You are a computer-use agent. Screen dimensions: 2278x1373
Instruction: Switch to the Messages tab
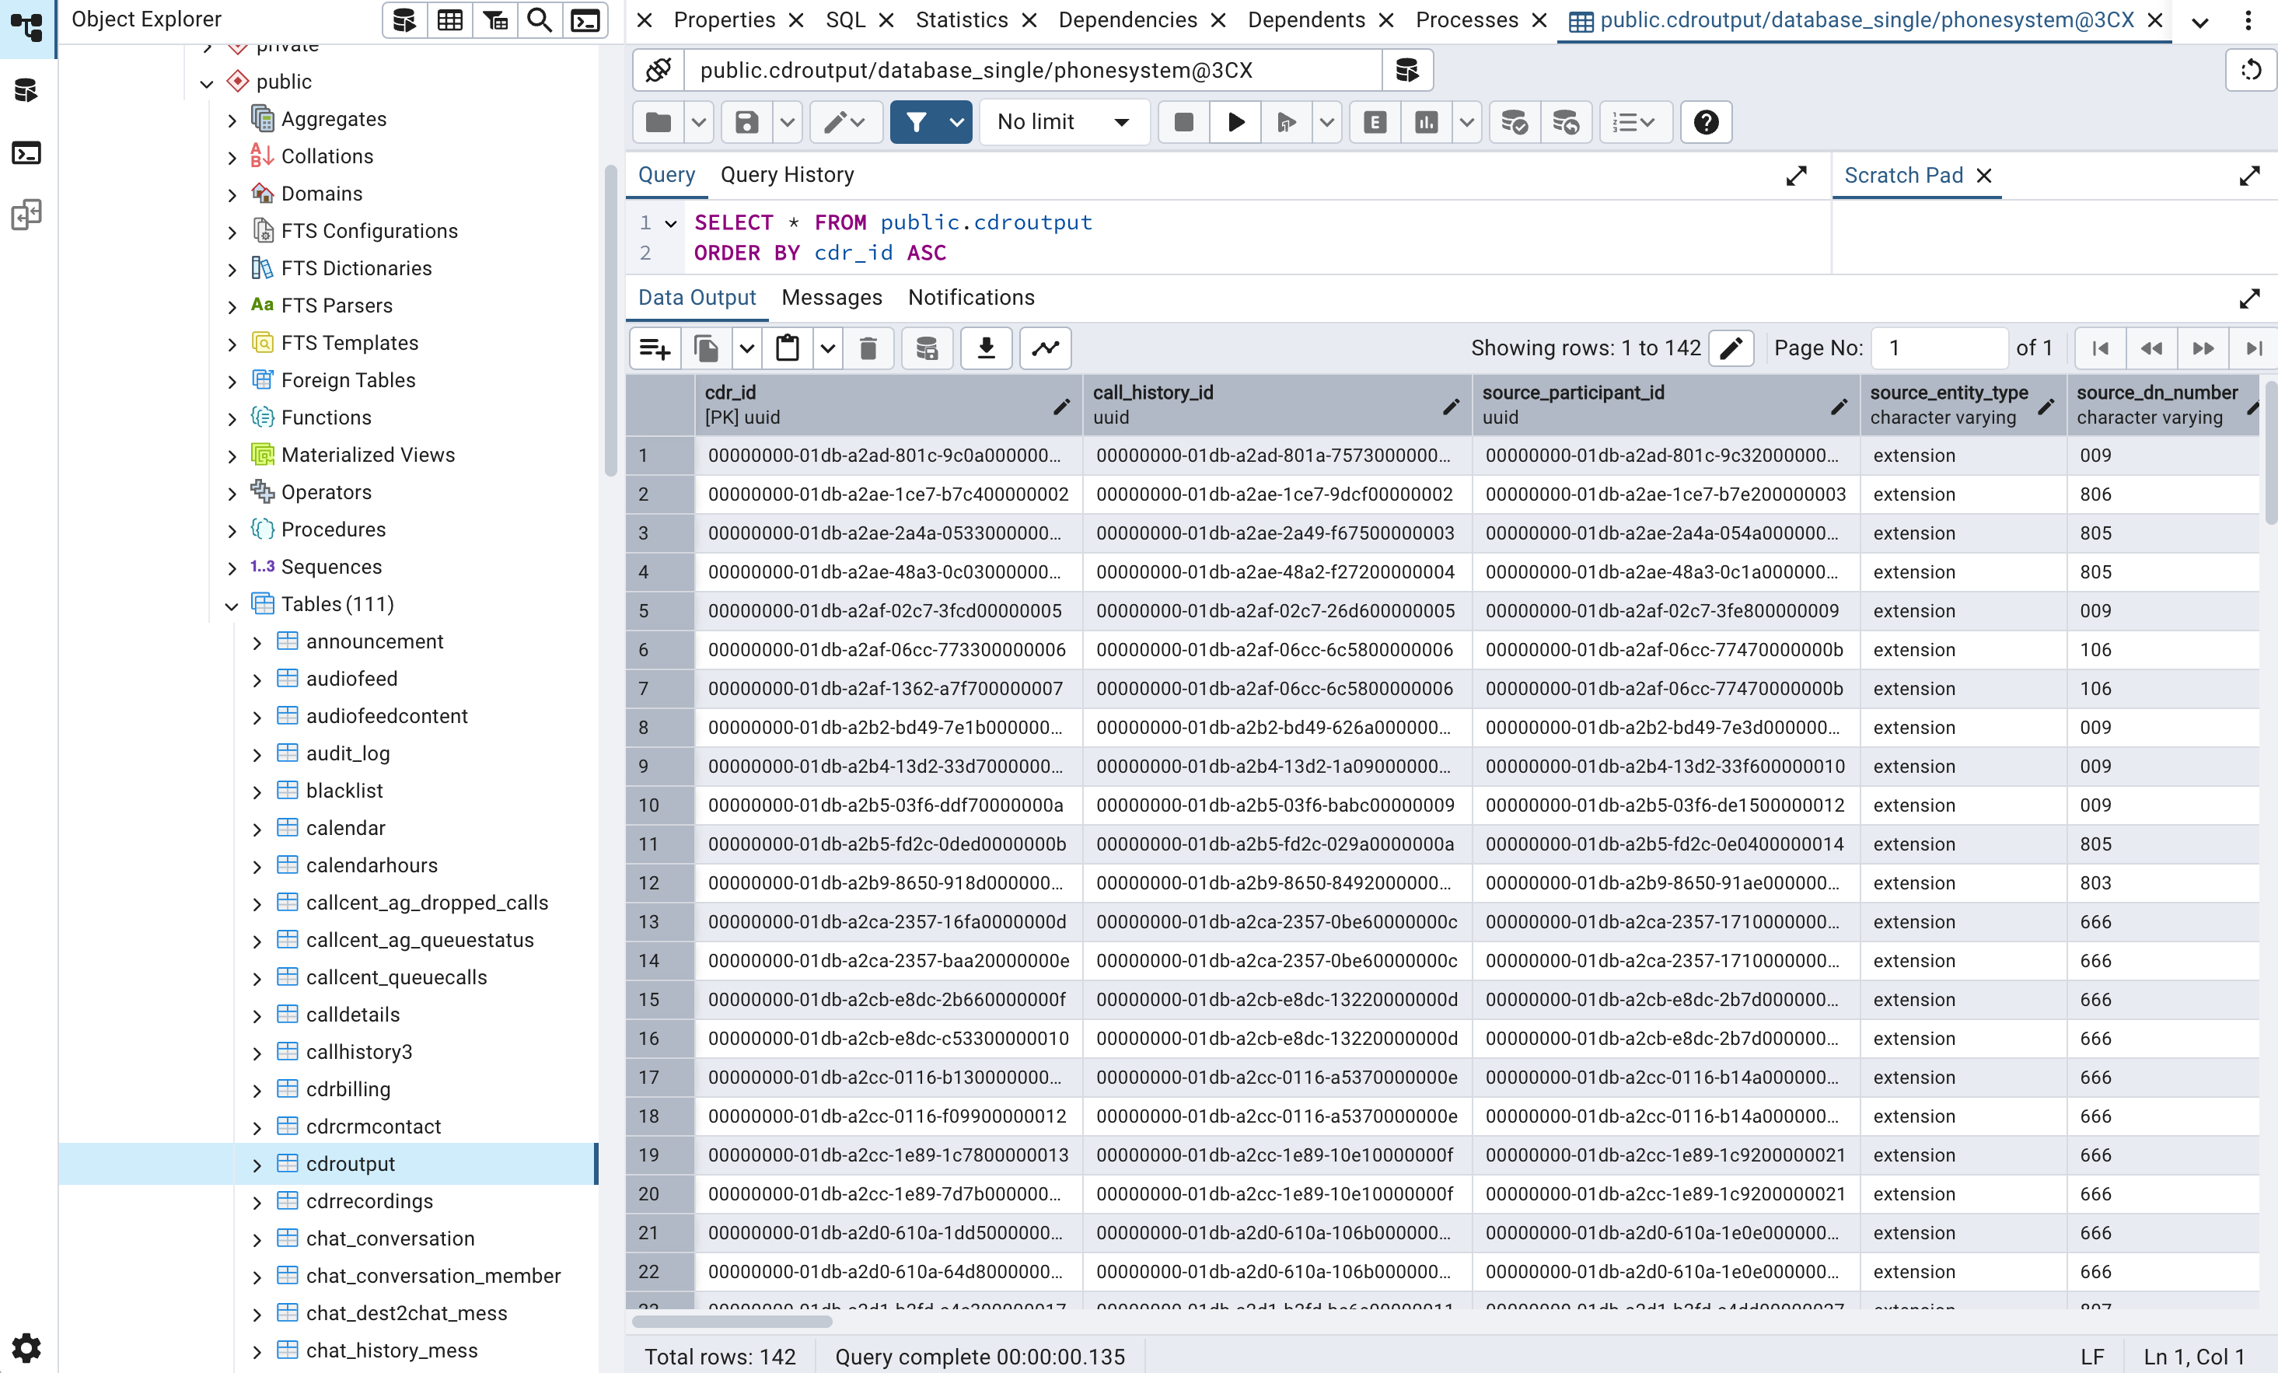(x=831, y=298)
